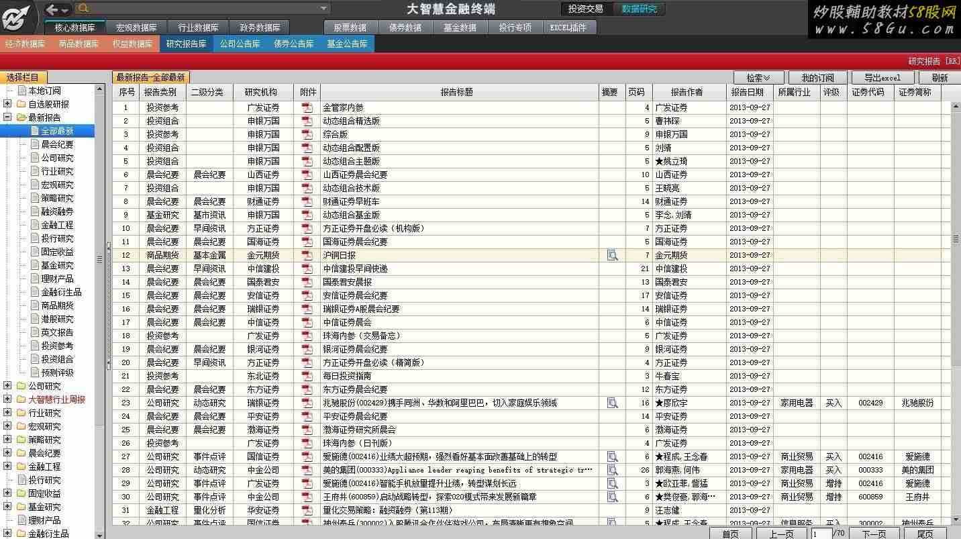961x539 pixels.
Task: Switch to 政务数据库 tab
Action: [259, 28]
